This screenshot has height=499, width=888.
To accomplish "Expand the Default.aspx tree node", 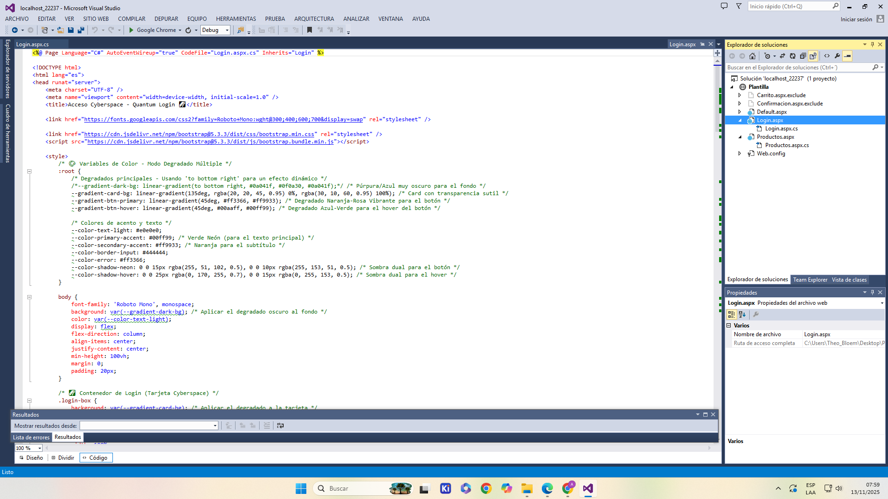I will click(739, 112).
